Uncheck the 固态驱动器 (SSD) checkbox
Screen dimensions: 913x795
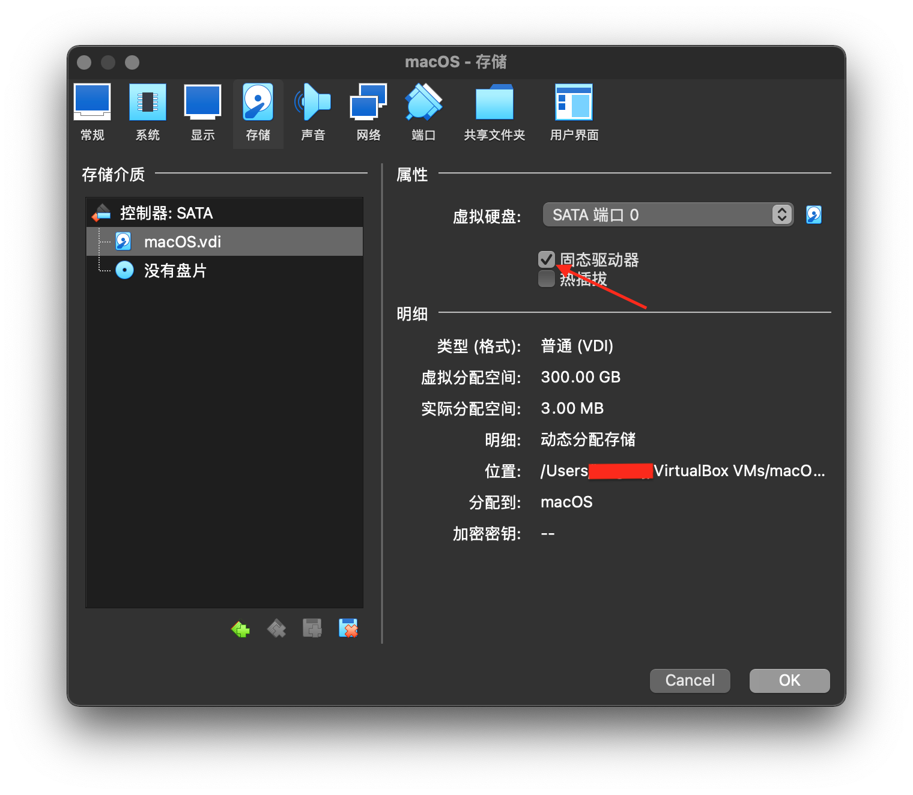pyautogui.click(x=547, y=259)
